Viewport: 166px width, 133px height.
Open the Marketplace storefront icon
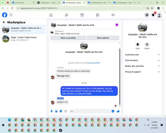coord(98,15)
